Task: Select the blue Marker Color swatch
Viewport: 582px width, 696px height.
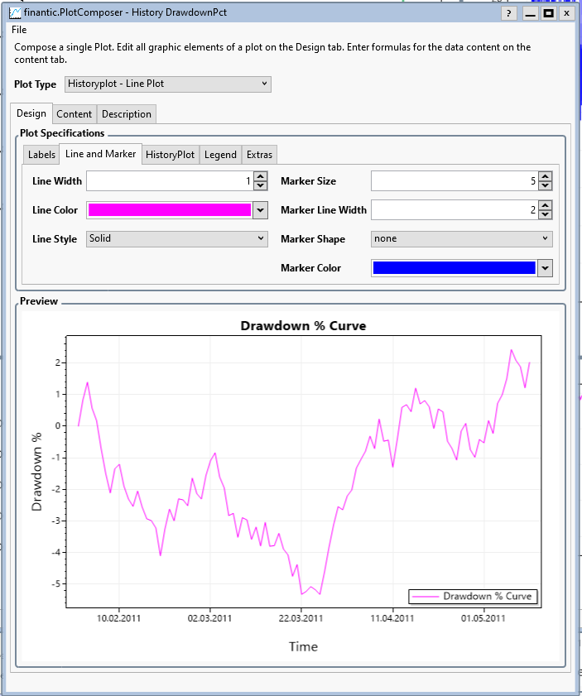Action: pos(454,267)
